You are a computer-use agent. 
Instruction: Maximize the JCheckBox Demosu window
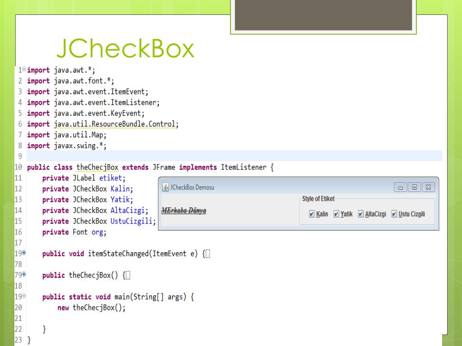(x=414, y=187)
